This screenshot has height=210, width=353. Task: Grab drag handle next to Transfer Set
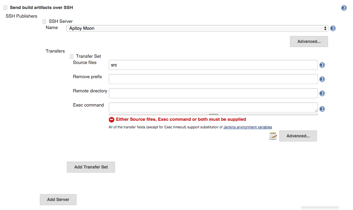(x=72, y=56)
